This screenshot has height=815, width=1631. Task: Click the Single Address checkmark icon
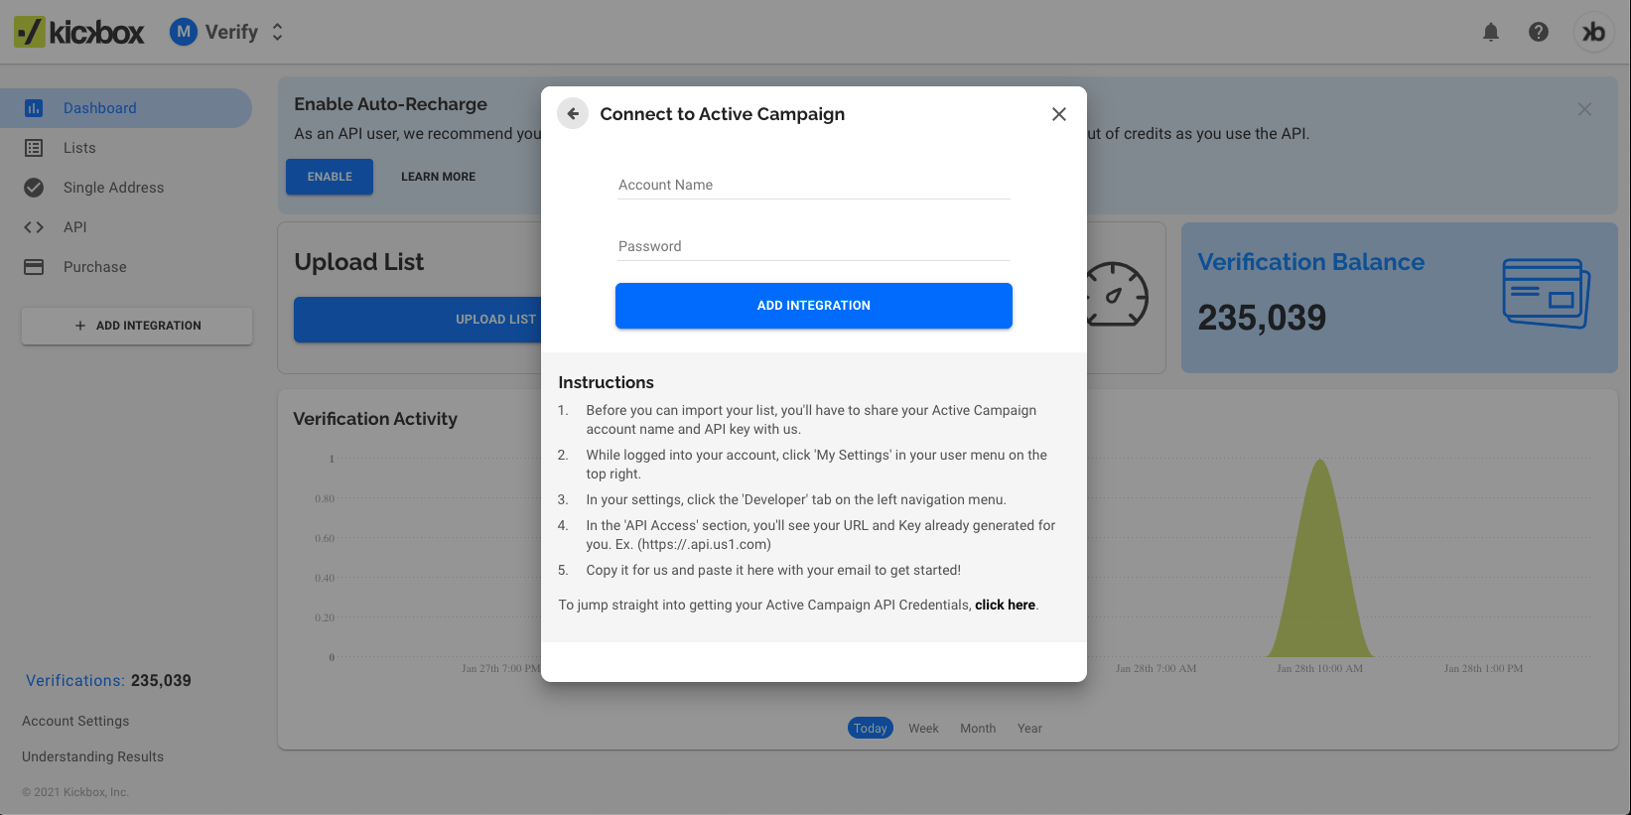(x=34, y=188)
